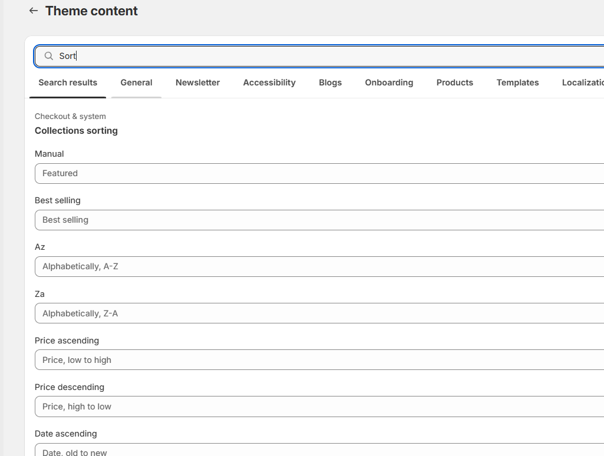Switch to the Search results tab
This screenshot has width=604, height=456.
[68, 82]
